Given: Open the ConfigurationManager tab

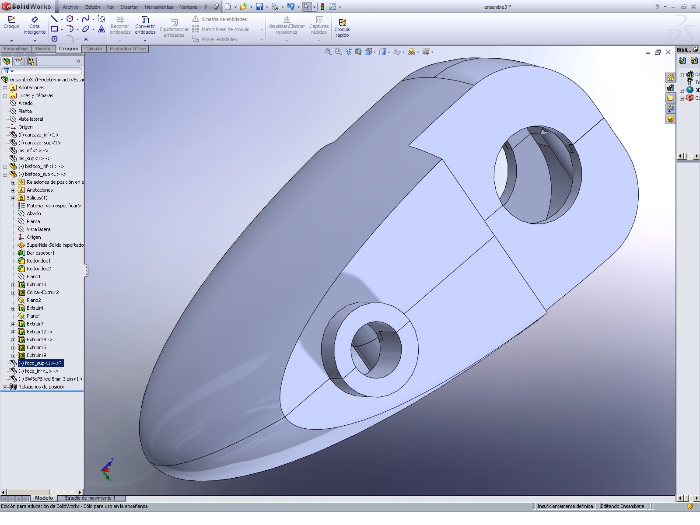Looking at the screenshot, I should pyautogui.click(x=30, y=61).
